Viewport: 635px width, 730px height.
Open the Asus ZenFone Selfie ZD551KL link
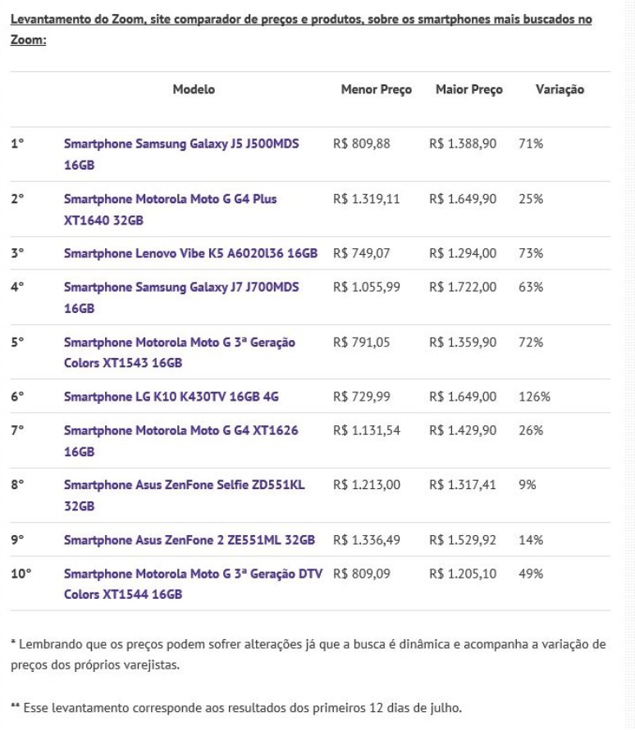pyautogui.click(x=185, y=485)
